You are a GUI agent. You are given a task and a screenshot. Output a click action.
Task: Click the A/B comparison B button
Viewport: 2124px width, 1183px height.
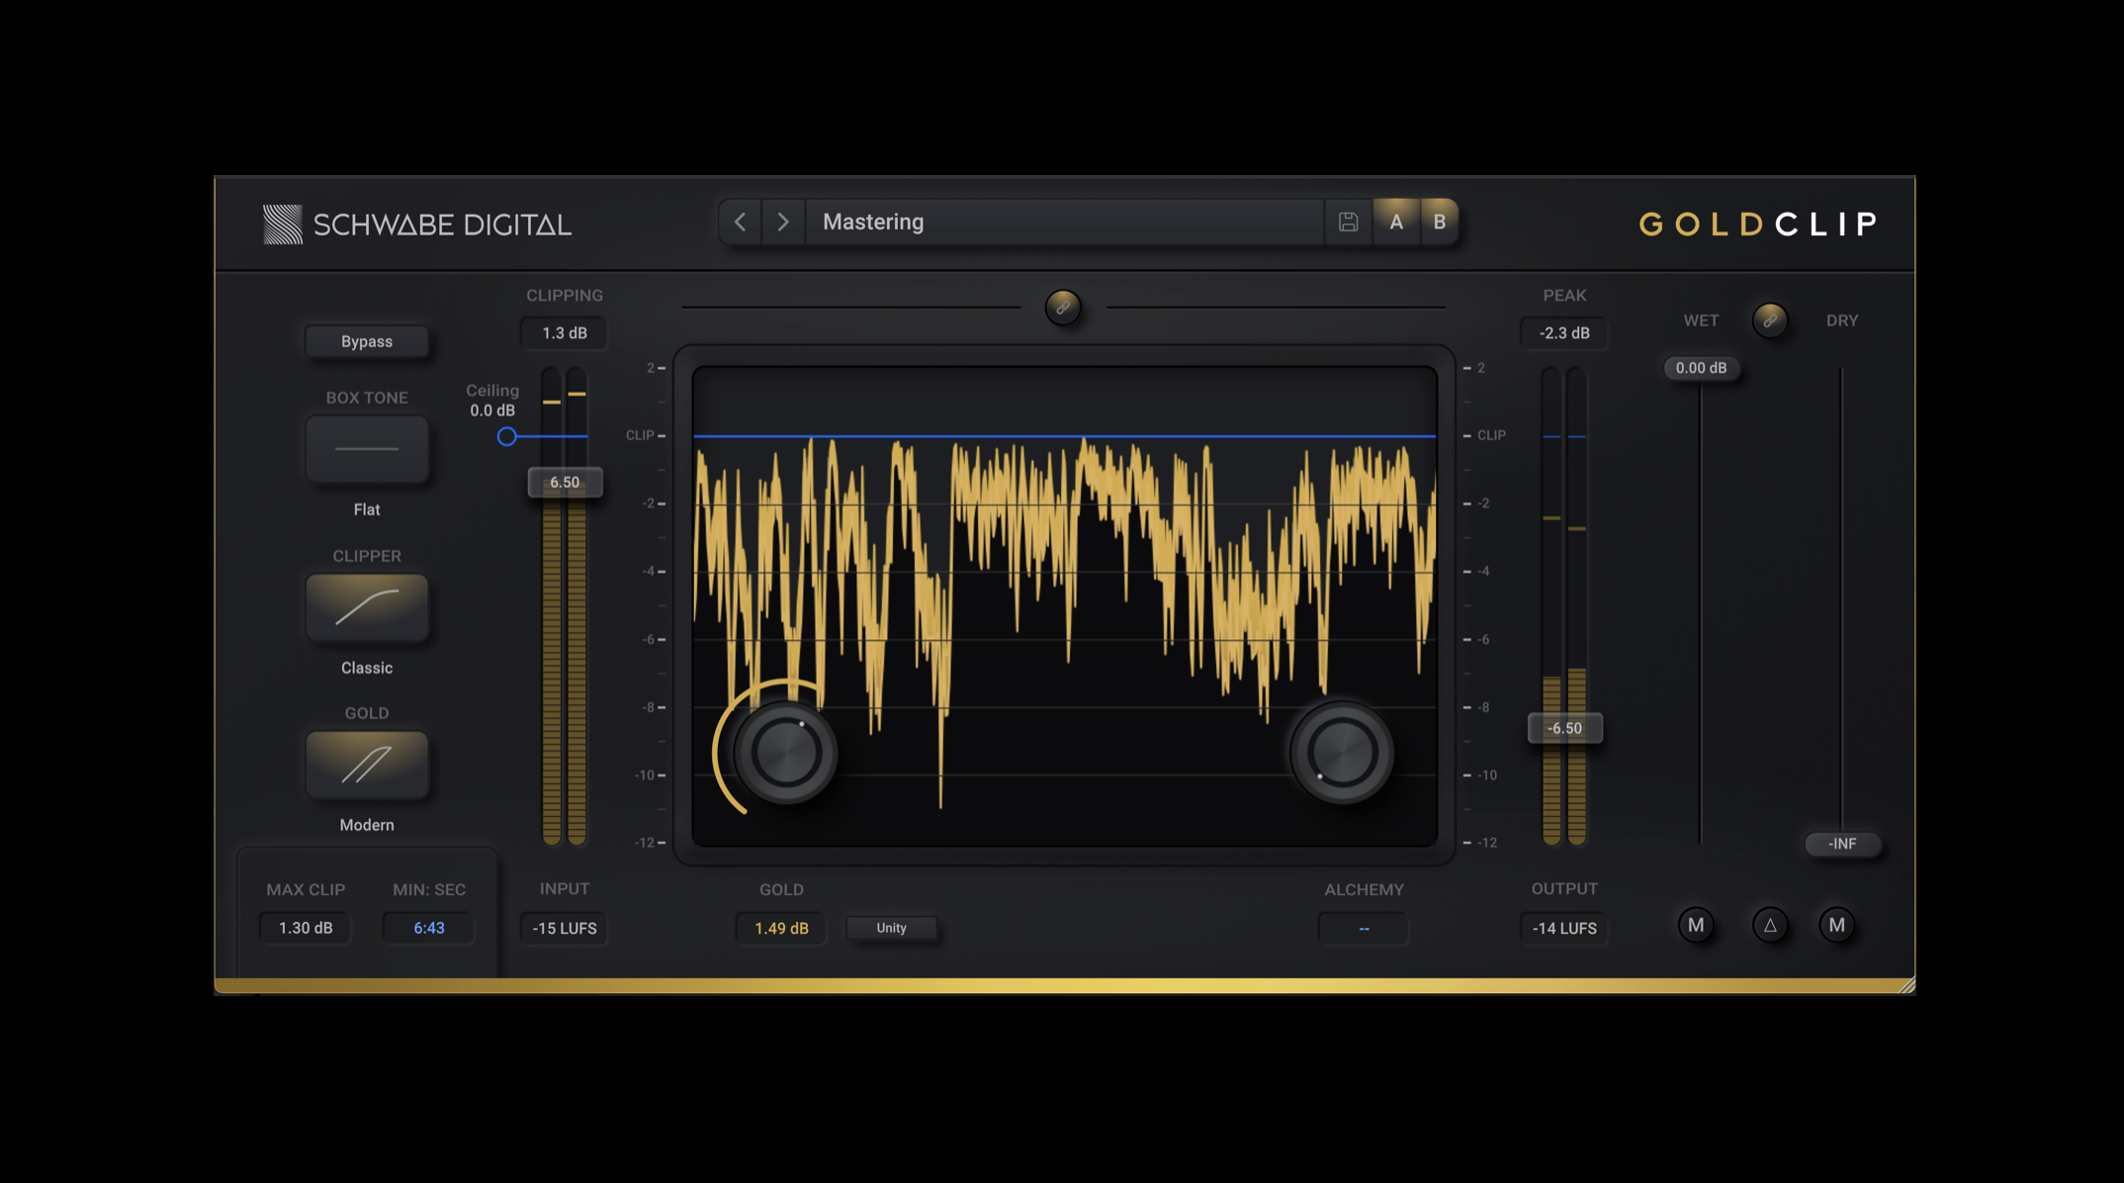pos(1440,222)
